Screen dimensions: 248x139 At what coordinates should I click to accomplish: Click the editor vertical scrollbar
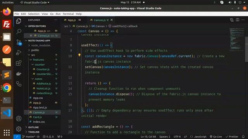246,50
